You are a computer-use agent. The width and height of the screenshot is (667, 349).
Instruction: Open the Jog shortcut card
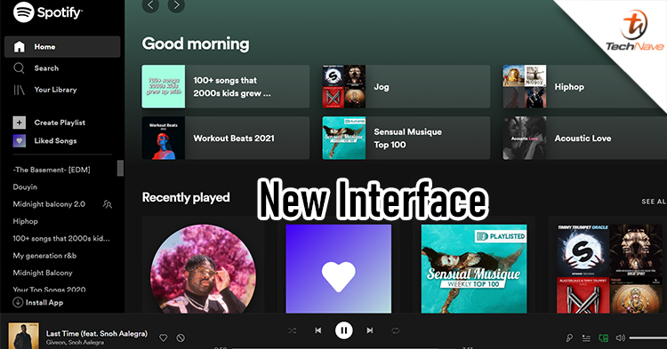[406, 86]
